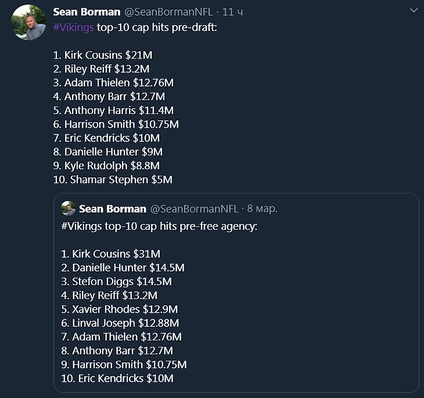Click the 'Kyle Rudolph $8.8M' line
The width and height of the screenshot is (424, 398).
click(x=106, y=166)
